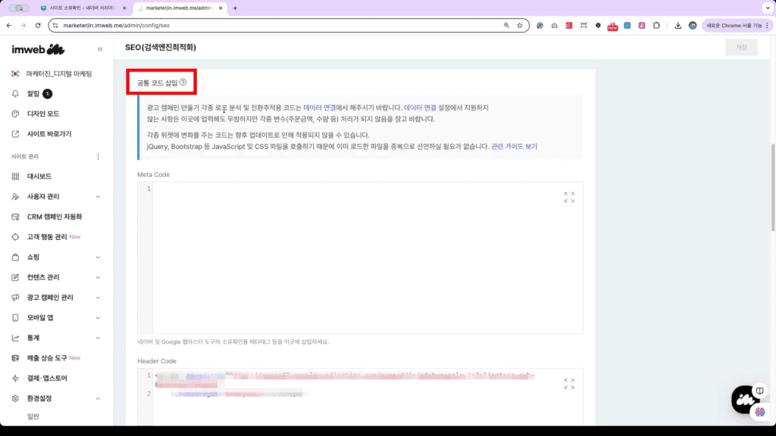Click the CRM 캠페인 자동화 icon
776x436 pixels.
coord(14,216)
